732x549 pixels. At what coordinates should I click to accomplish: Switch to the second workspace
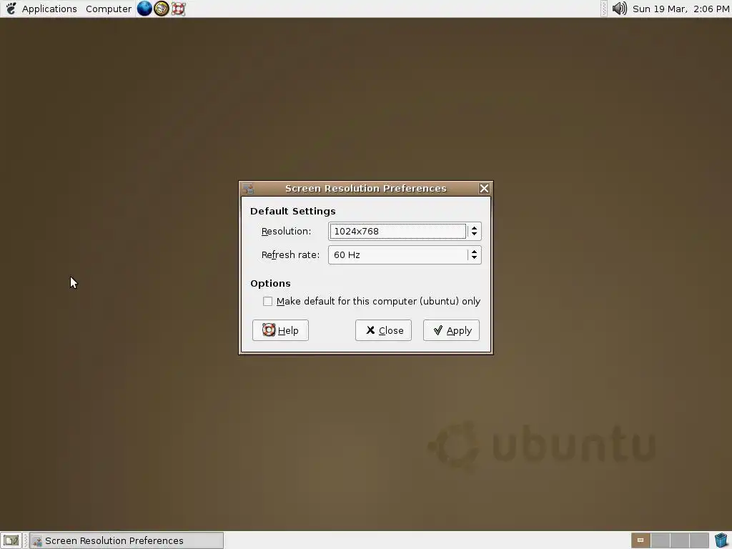(x=660, y=540)
